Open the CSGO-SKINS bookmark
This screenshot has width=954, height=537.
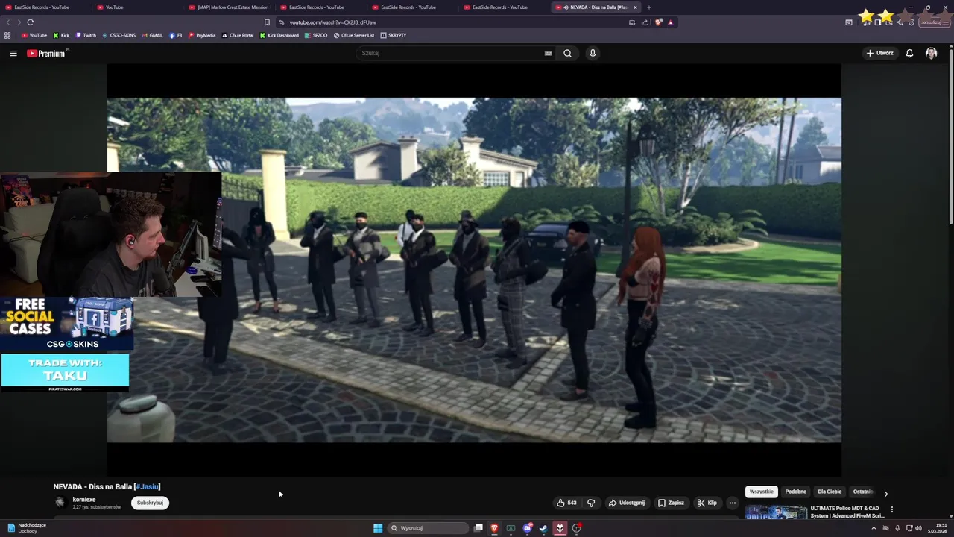pos(119,35)
